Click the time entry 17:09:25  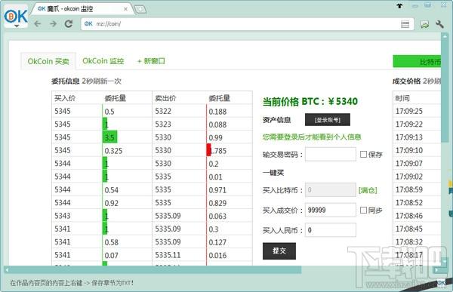click(x=408, y=111)
